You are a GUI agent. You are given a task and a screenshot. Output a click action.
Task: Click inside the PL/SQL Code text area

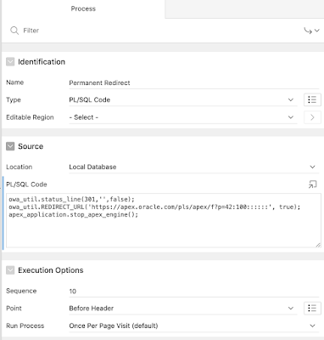[164, 221]
